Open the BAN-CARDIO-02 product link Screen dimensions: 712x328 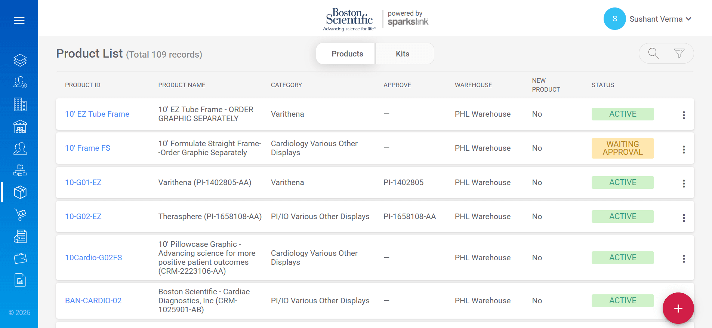[x=93, y=301]
